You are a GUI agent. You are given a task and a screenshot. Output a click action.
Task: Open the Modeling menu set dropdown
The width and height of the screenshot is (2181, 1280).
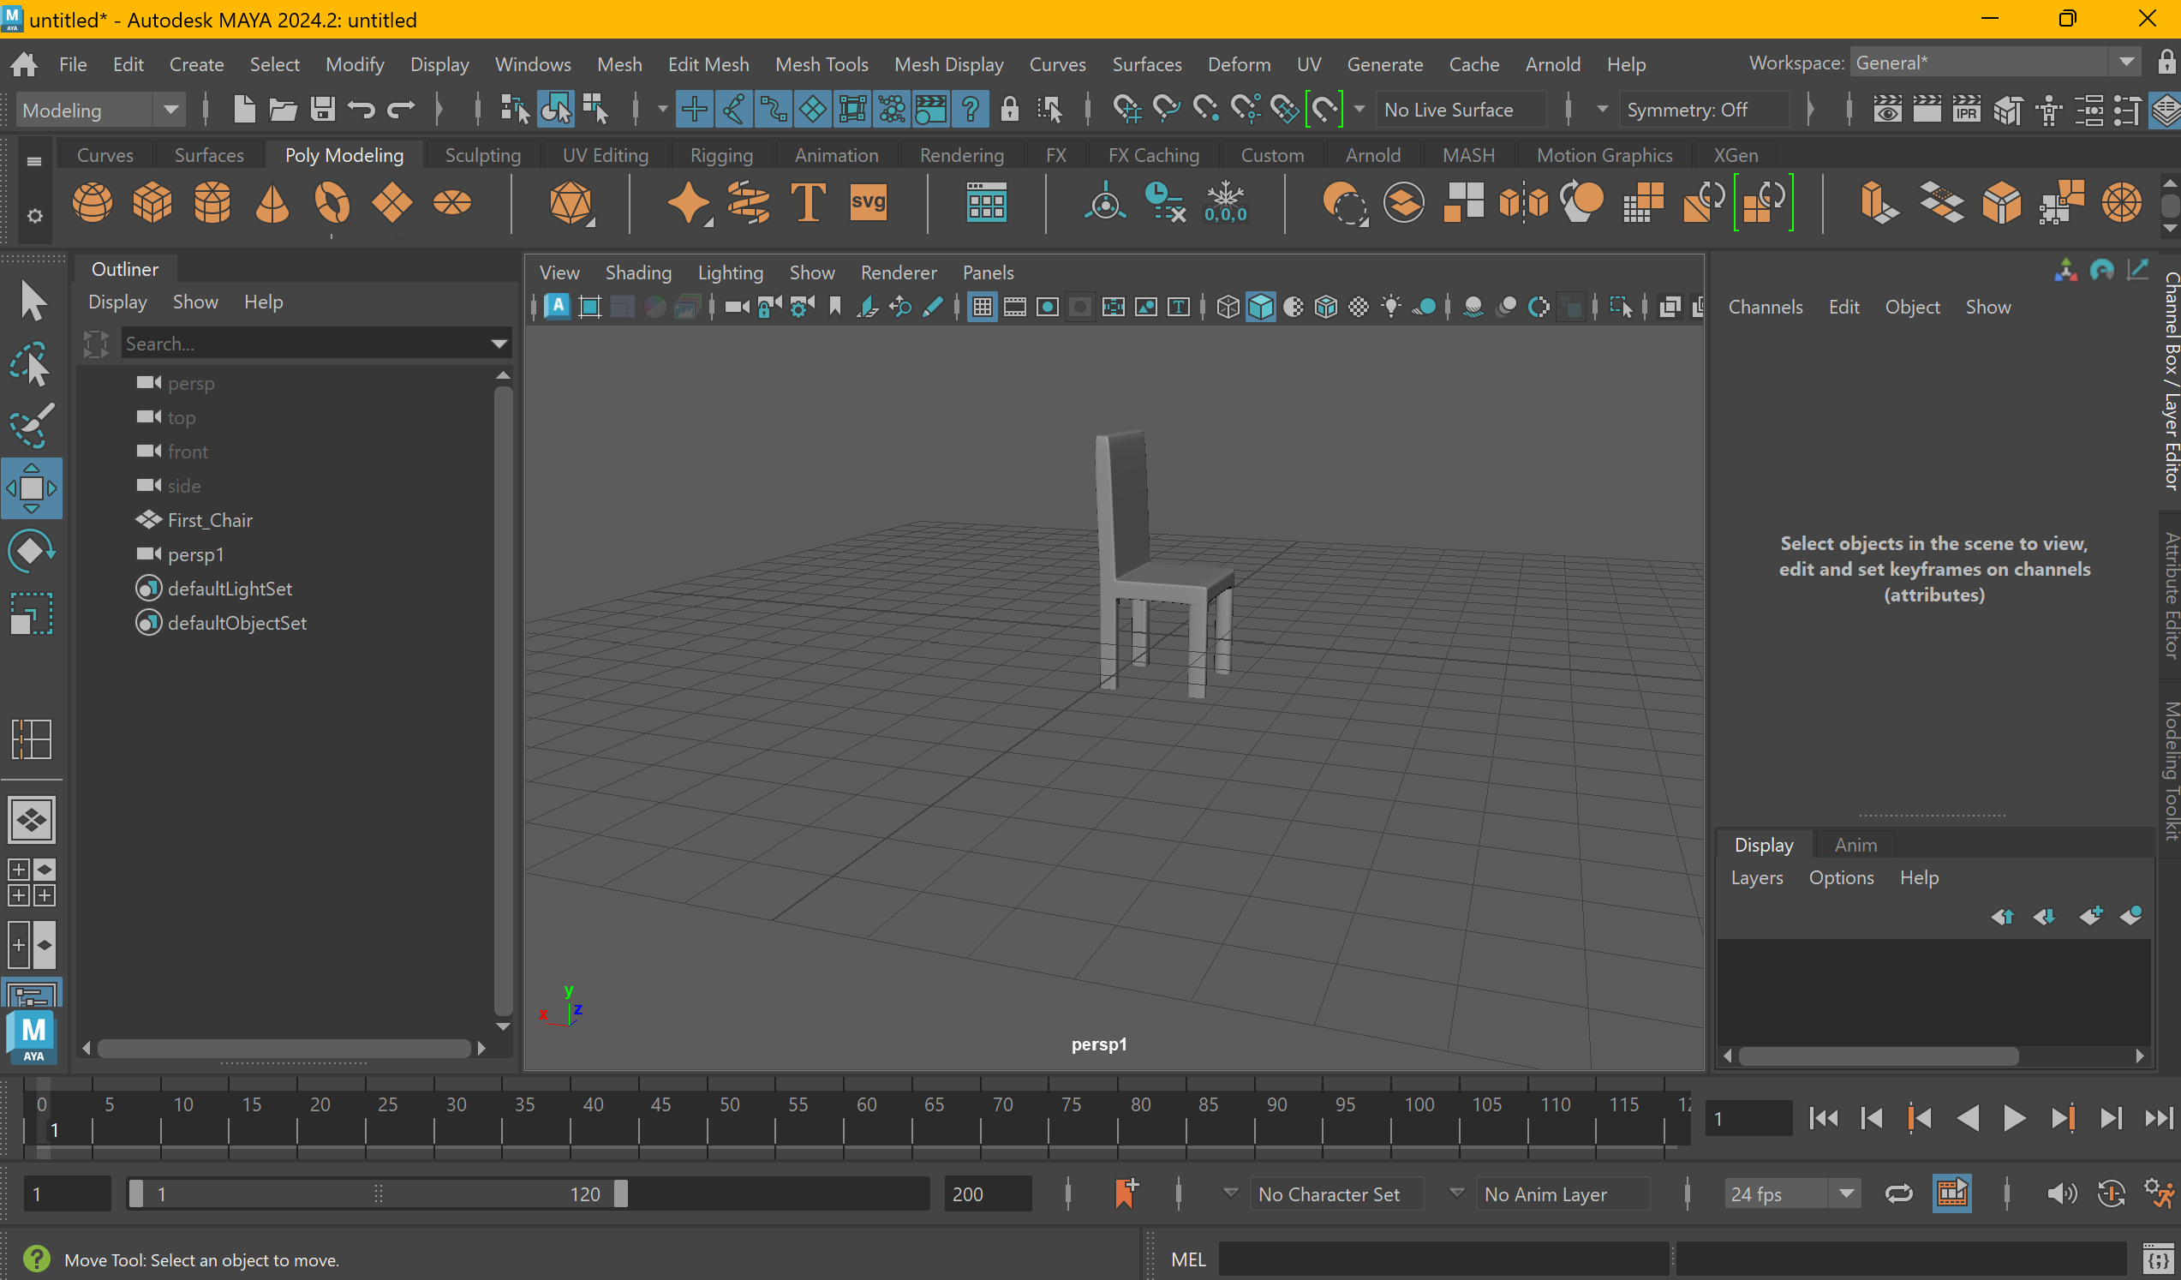point(170,110)
